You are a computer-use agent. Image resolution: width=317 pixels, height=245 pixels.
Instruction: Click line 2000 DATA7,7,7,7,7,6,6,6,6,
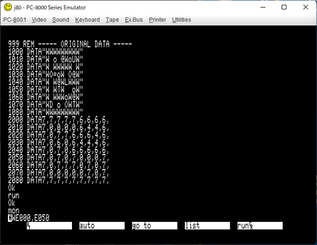pyautogui.click(x=59, y=120)
